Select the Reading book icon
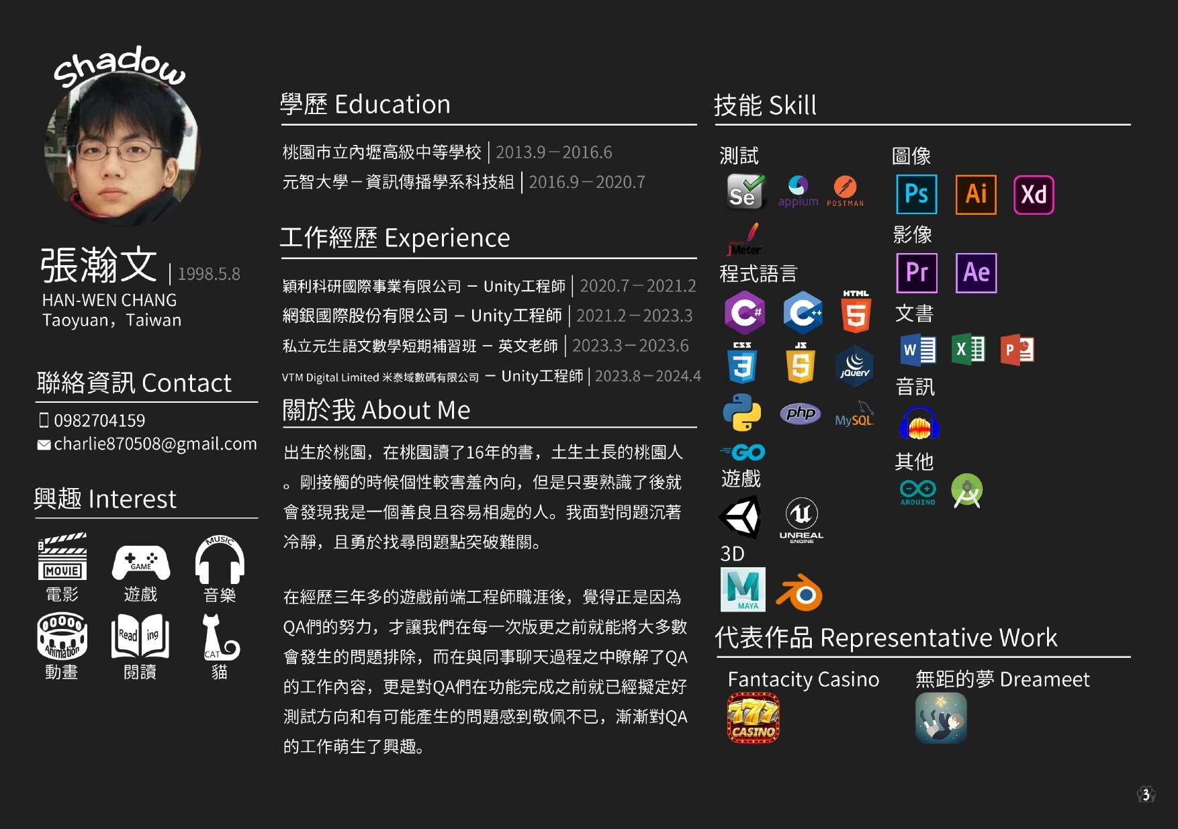This screenshot has height=829, width=1178. (140, 636)
